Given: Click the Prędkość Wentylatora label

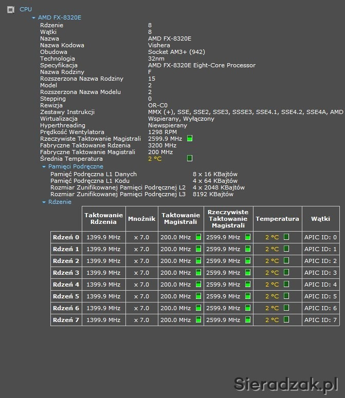Looking at the screenshot, I should [72, 132].
